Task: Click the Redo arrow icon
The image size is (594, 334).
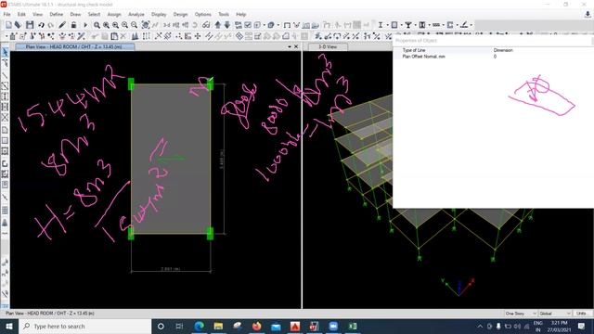Action: click(x=50, y=25)
